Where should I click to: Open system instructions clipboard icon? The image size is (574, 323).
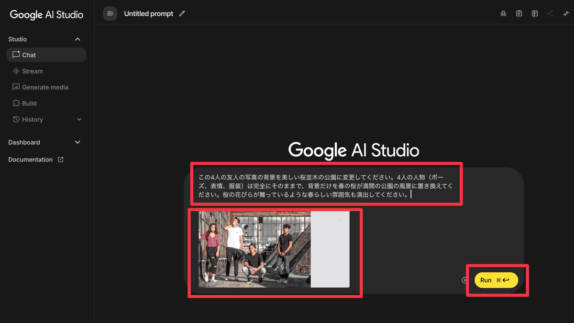[x=519, y=14]
